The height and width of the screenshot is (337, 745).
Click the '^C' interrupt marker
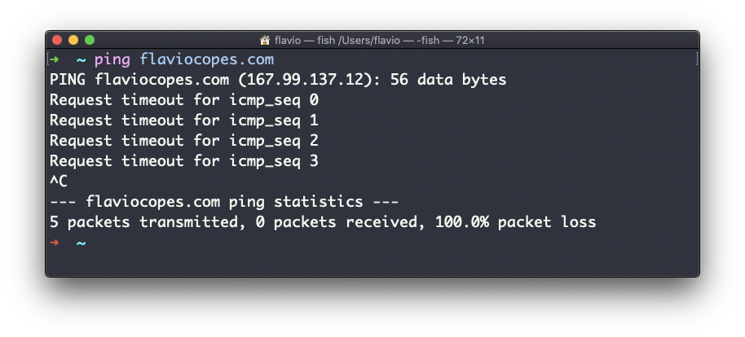59,182
